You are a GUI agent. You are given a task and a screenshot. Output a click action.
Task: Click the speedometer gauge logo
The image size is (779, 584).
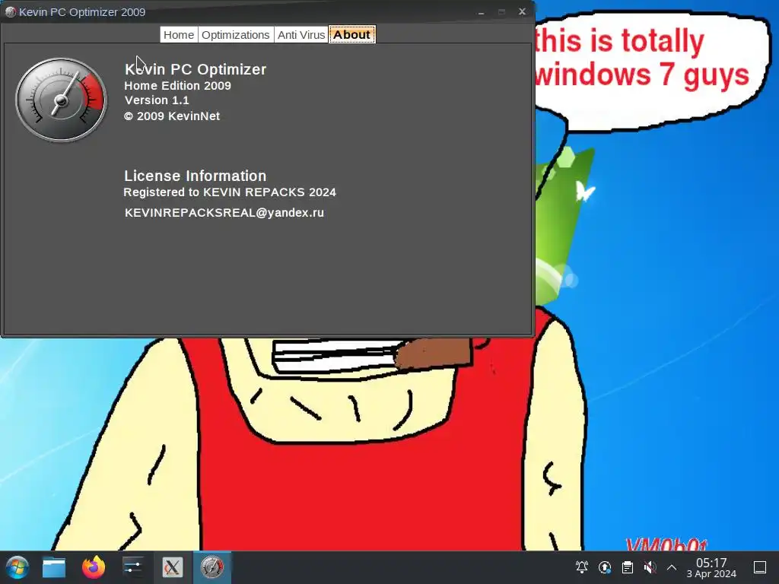click(61, 100)
